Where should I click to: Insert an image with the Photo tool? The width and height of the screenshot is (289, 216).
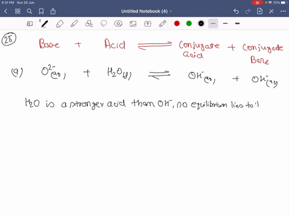[133, 24]
